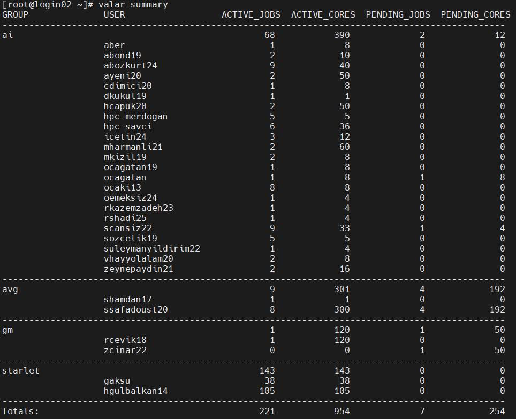
Task: Click the PENDING_JOBS column header
Action: click(398, 14)
